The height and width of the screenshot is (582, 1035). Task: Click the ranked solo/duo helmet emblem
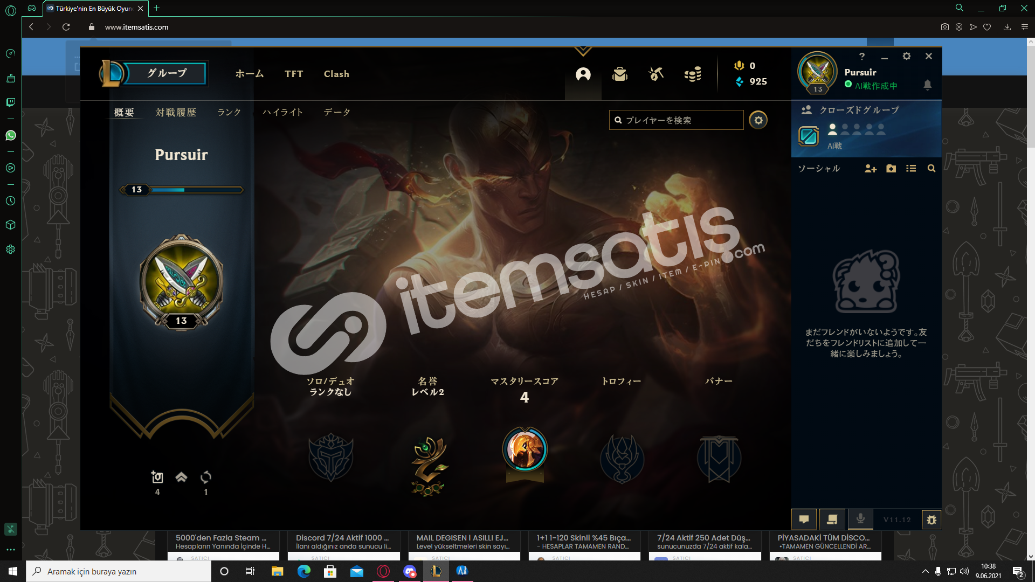coord(330,458)
